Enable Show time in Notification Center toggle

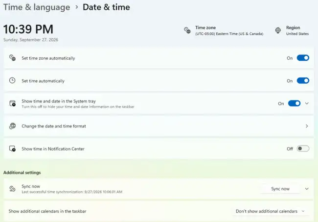click(x=303, y=148)
